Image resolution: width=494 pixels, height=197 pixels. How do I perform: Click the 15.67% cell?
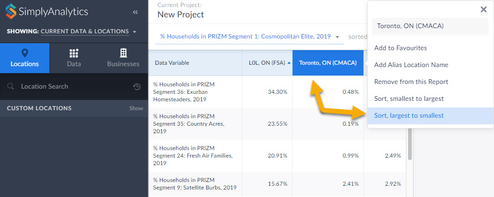point(277,184)
